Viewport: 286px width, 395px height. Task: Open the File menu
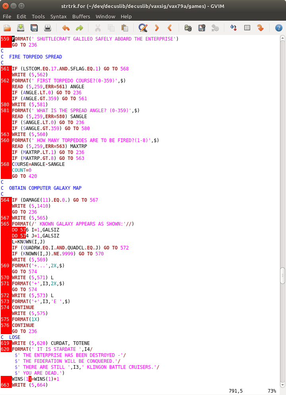7,16
